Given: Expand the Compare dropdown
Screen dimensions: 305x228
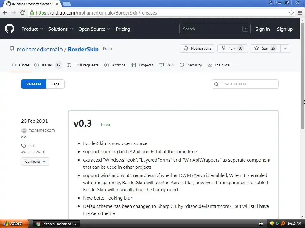Looking at the screenshot, I should click(x=35, y=161).
